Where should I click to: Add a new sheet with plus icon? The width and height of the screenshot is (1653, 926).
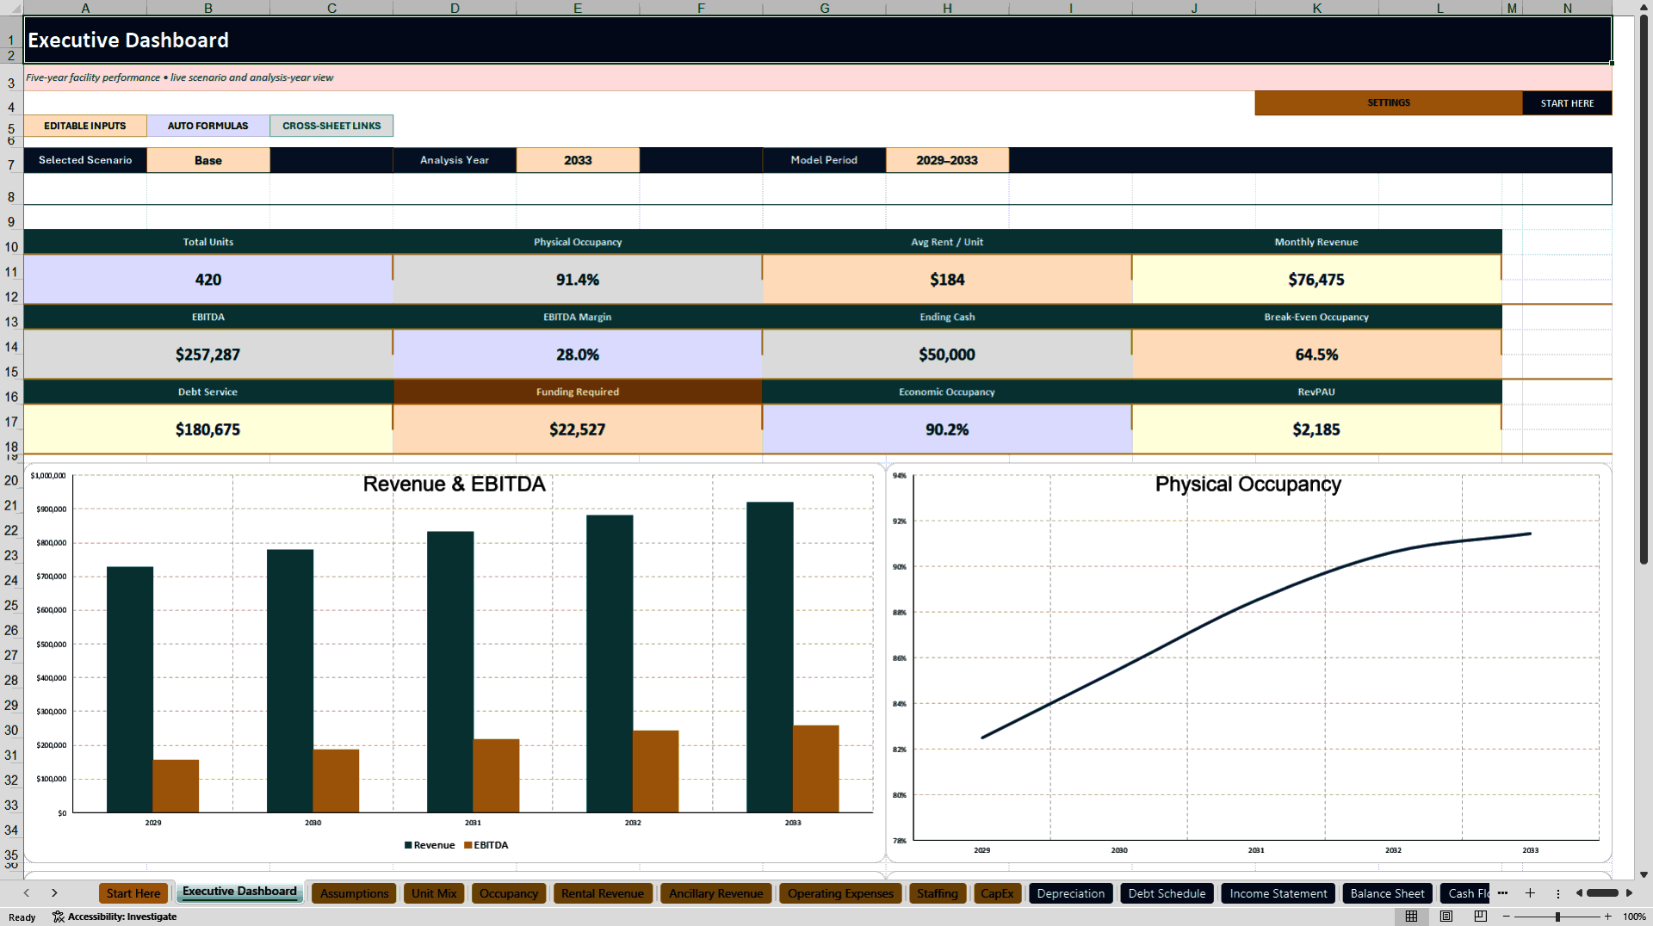tap(1530, 893)
